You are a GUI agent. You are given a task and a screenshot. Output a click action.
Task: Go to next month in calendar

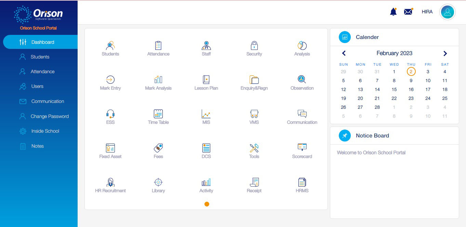445,53
